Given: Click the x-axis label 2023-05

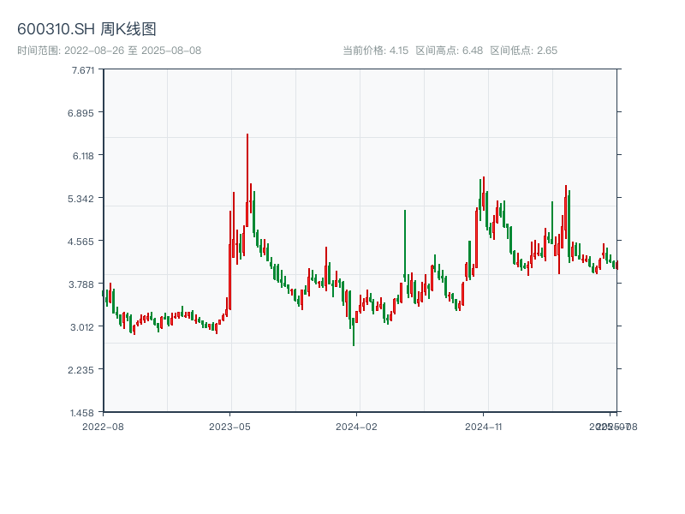Looking at the screenshot, I should coord(229,427).
